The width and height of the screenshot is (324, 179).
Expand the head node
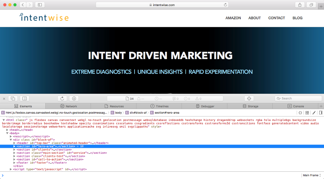(7, 130)
